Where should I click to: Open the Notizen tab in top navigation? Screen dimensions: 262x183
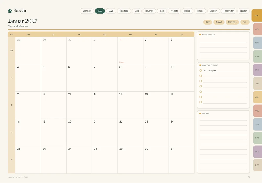coord(243,11)
